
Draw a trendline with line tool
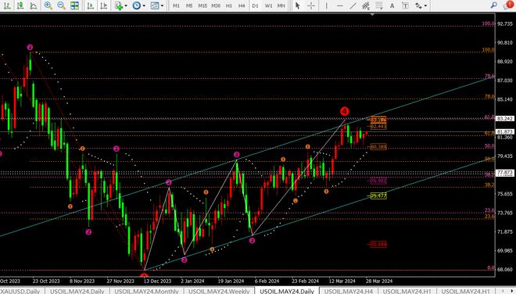click(x=353, y=5)
